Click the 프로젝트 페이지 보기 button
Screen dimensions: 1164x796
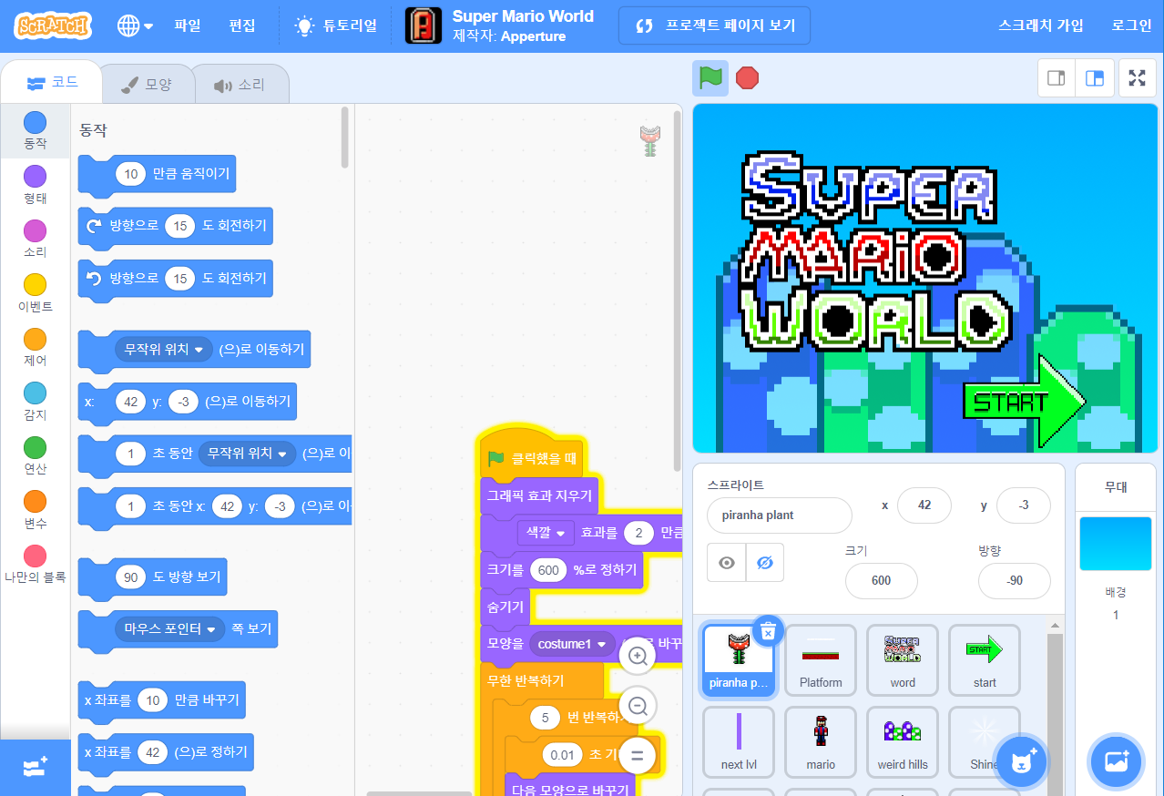[x=714, y=26]
